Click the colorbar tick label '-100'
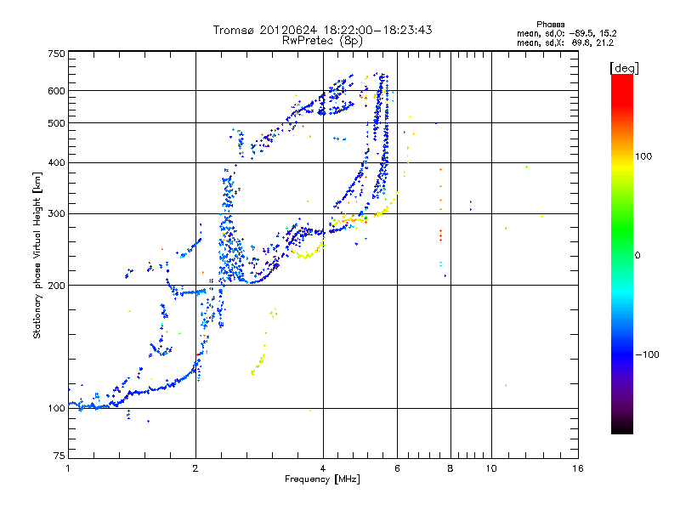This screenshot has height=510, width=680. (647, 354)
